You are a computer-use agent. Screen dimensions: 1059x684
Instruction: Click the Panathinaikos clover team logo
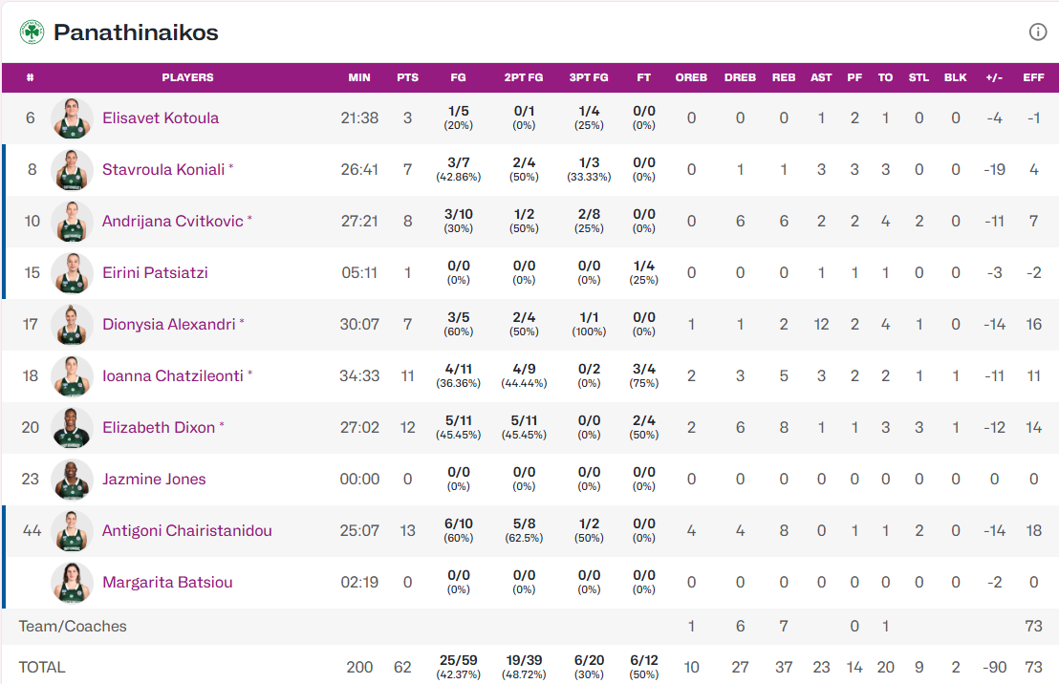[32, 32]
